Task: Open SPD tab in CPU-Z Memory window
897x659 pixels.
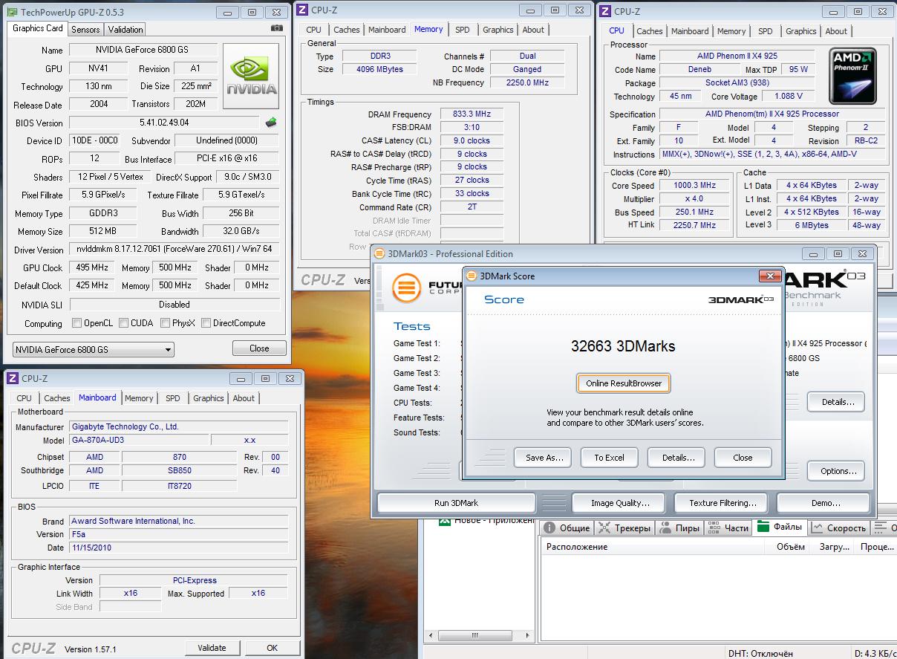Action: click(x=463, y=30)
